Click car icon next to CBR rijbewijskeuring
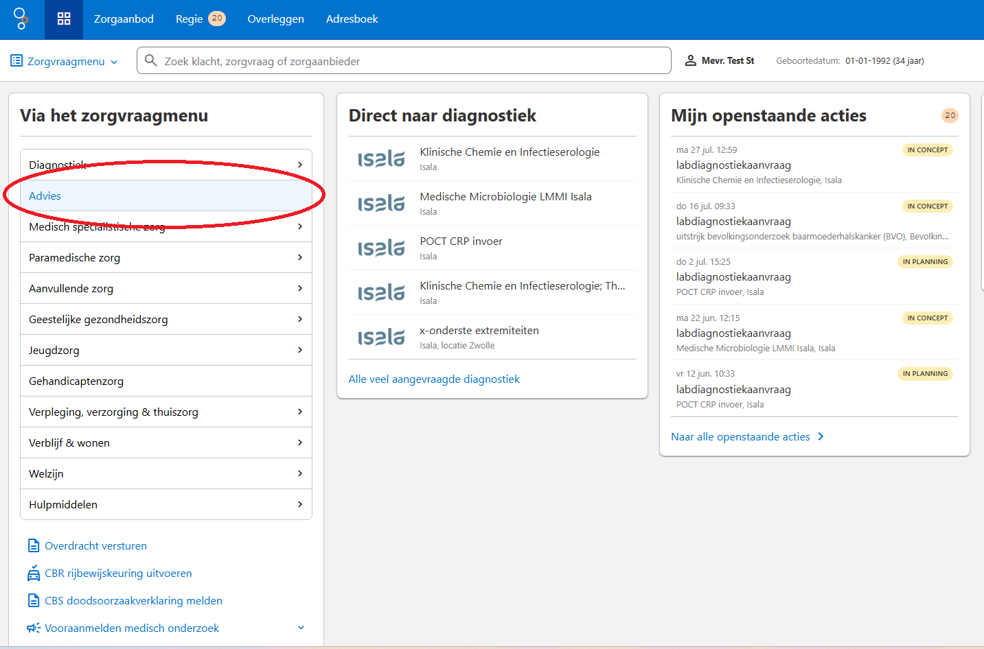984x649 pixels. (34, 573)
